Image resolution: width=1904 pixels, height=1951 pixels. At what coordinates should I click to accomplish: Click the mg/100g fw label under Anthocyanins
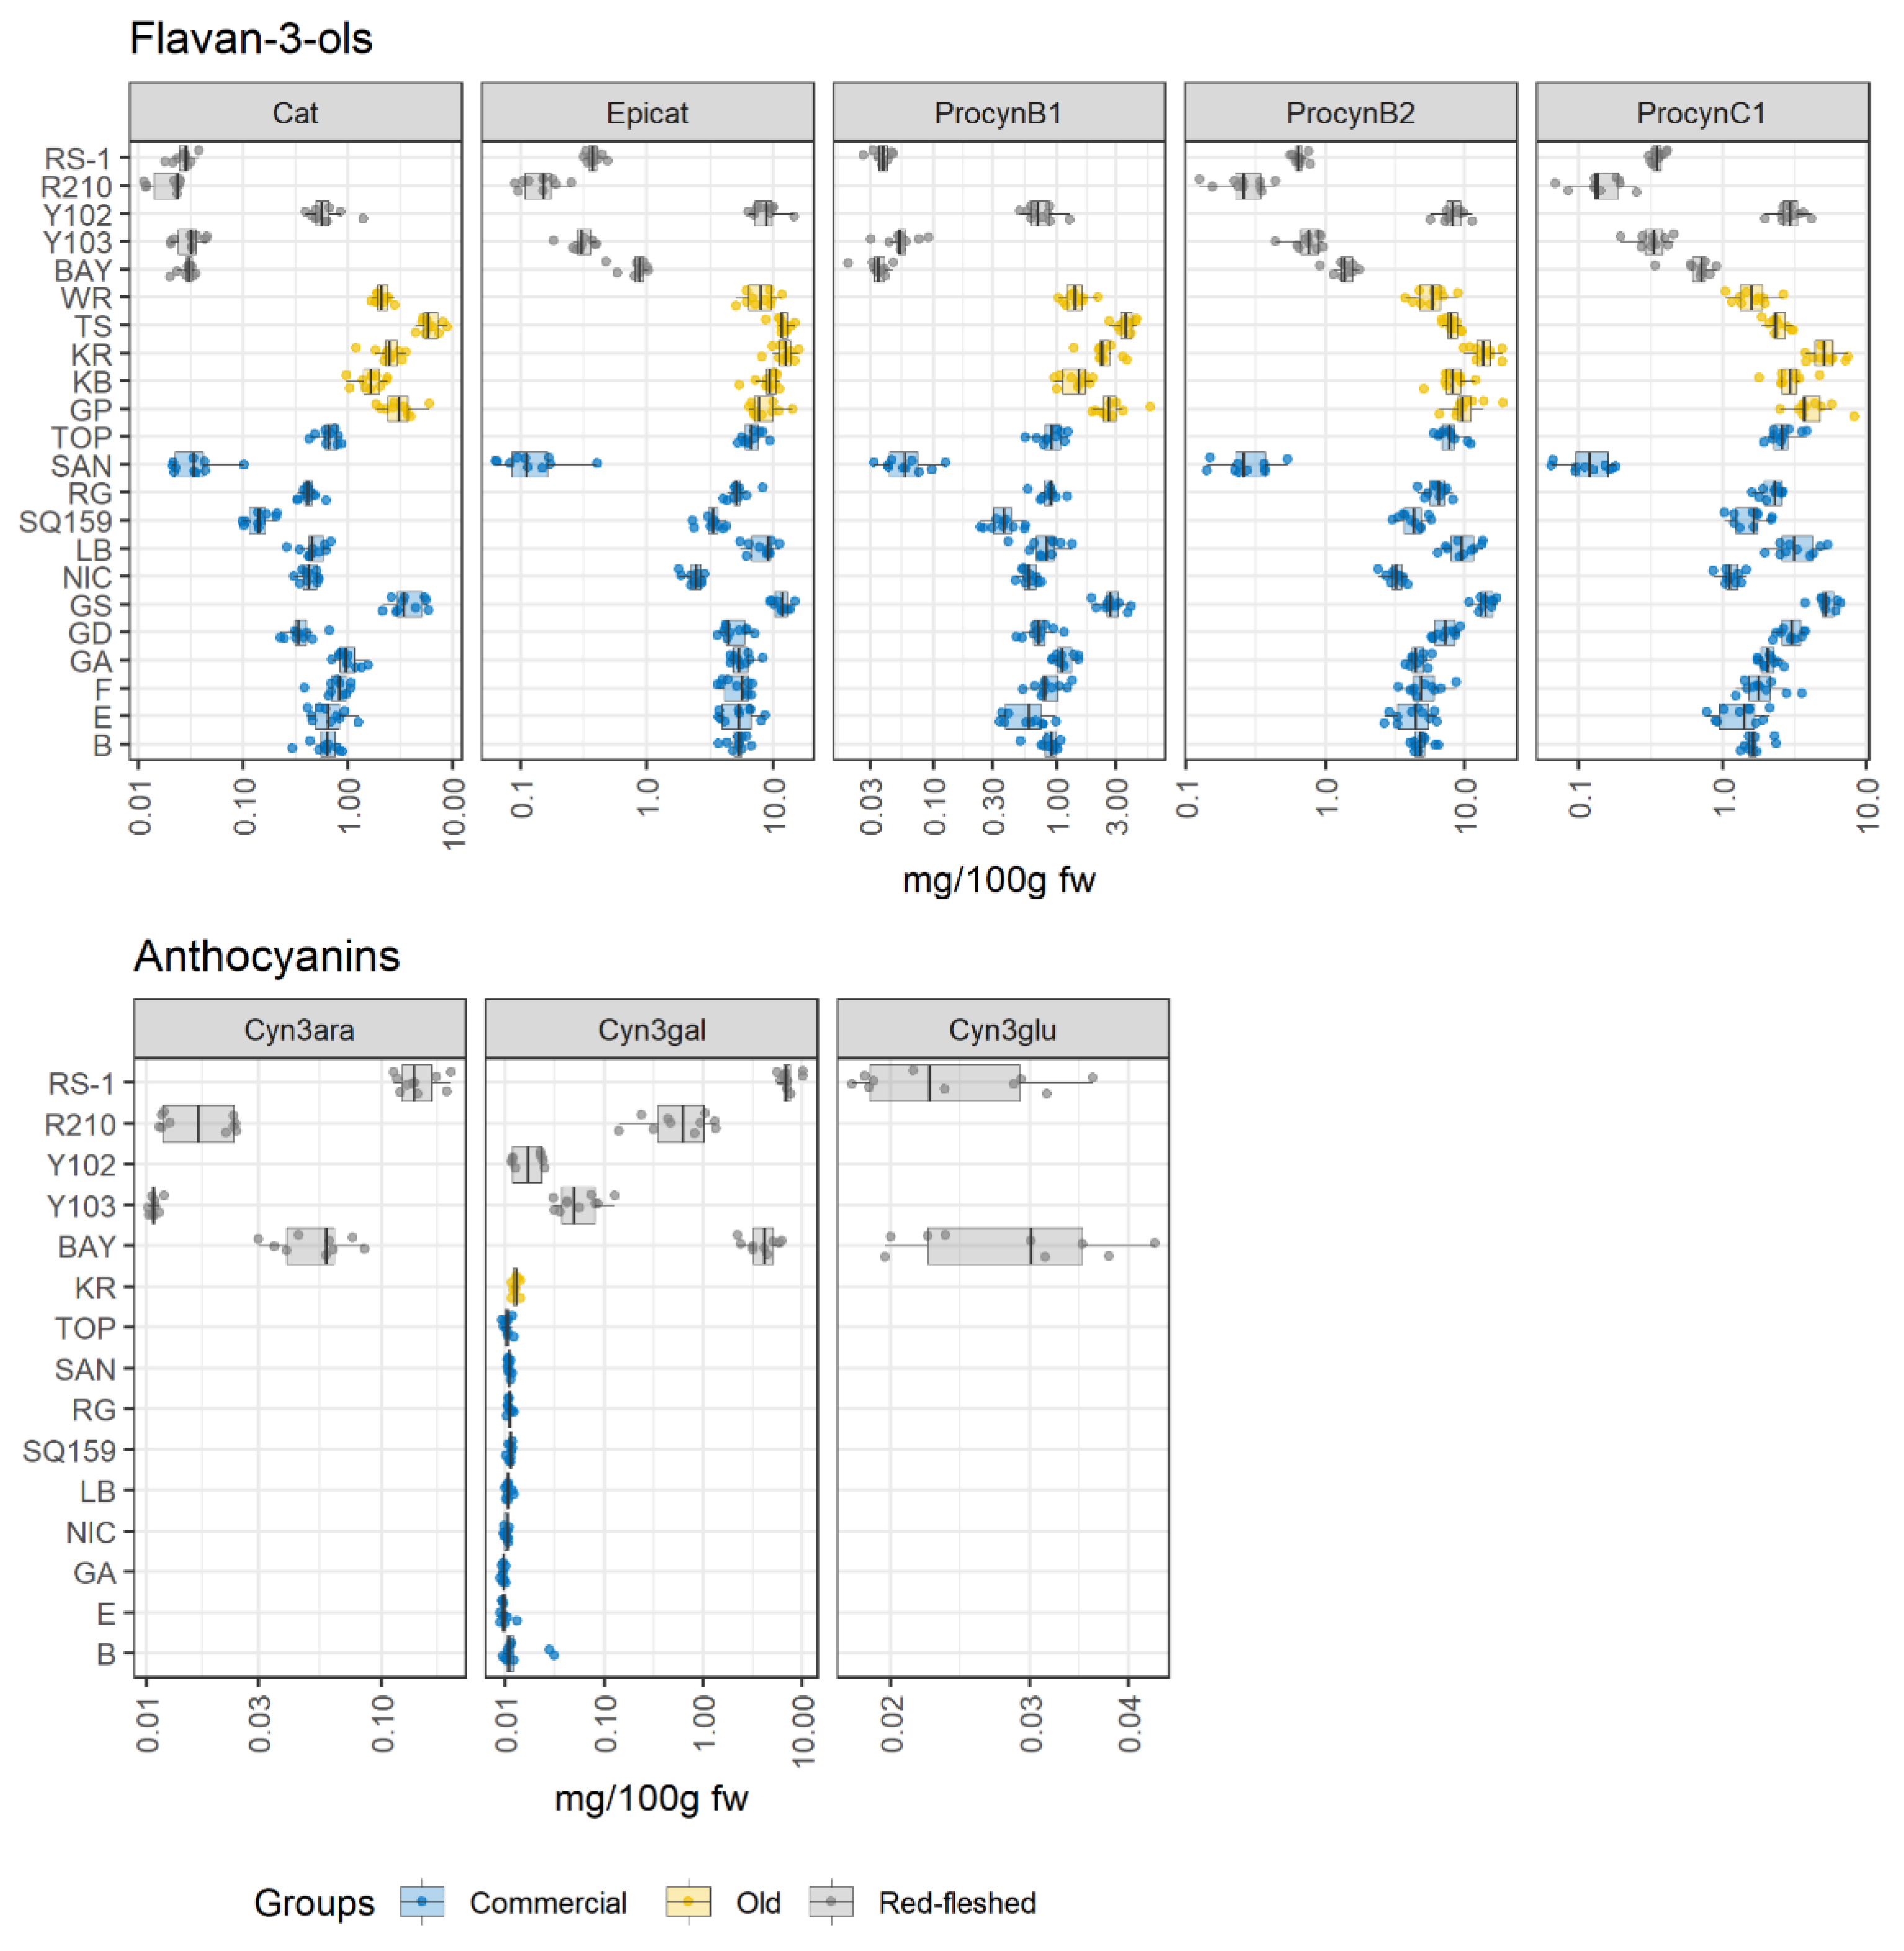(651, 1797)
